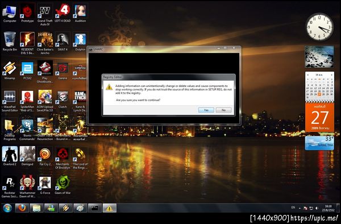Minimize the console window behind the dialog
The image size is (341, 224).
pos(219,48)
